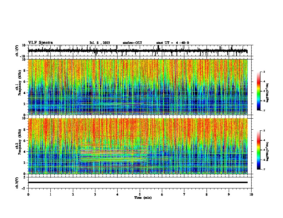
Task: Click the ch.1 spectrogram plot area
Action: tap(138, 87)
